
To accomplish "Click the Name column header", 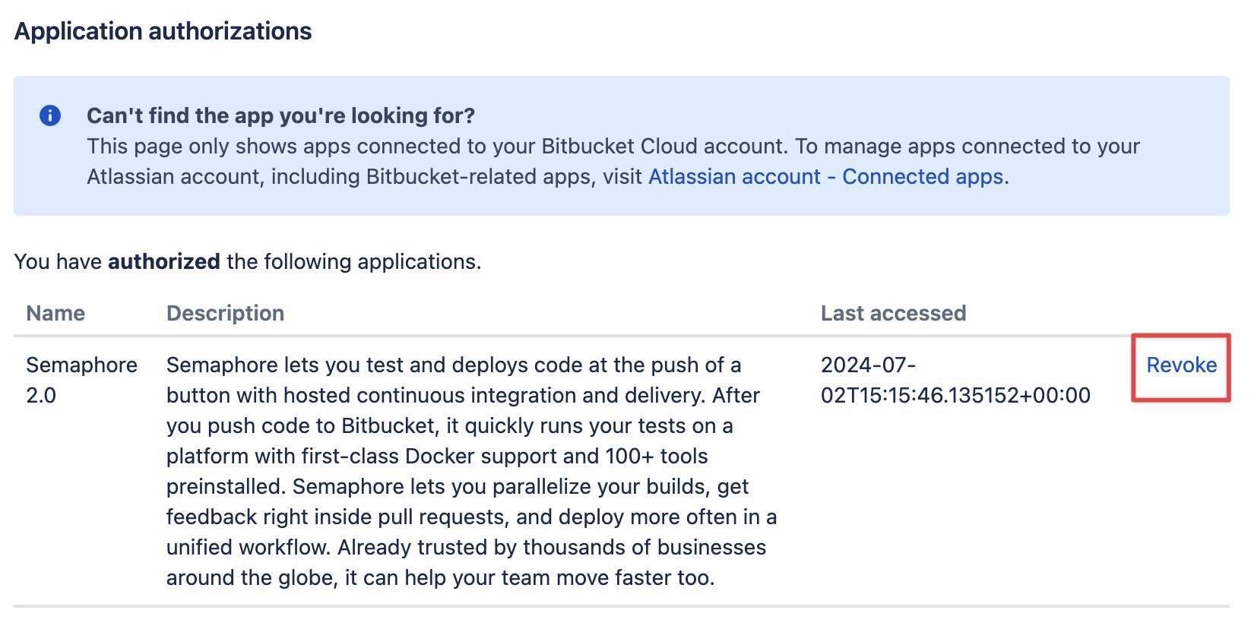I will point(55,313).
